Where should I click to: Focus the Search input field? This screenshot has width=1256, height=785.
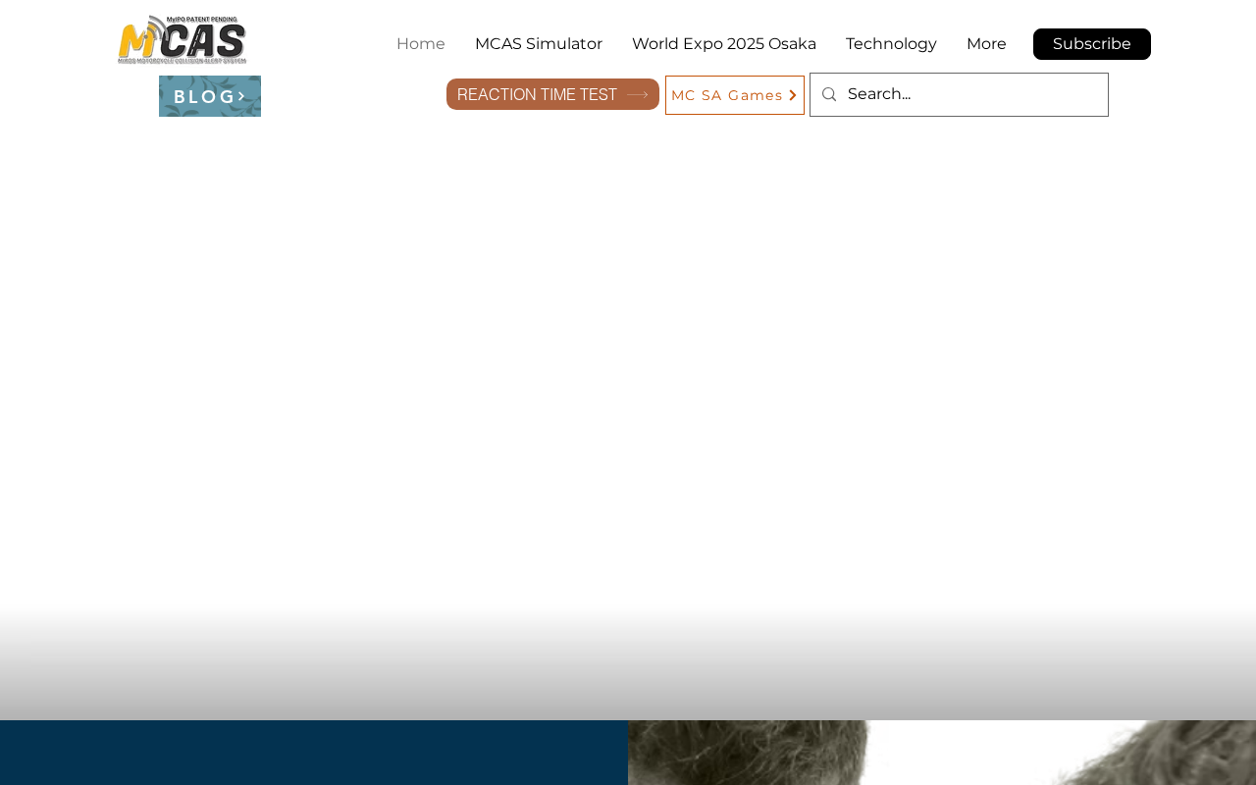pos(959,94)
